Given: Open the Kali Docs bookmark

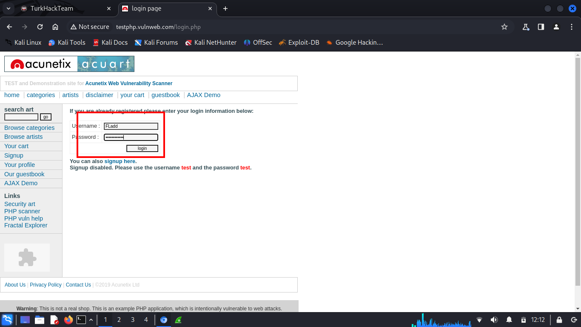Looking at the screenshot, I should point(110,43).
